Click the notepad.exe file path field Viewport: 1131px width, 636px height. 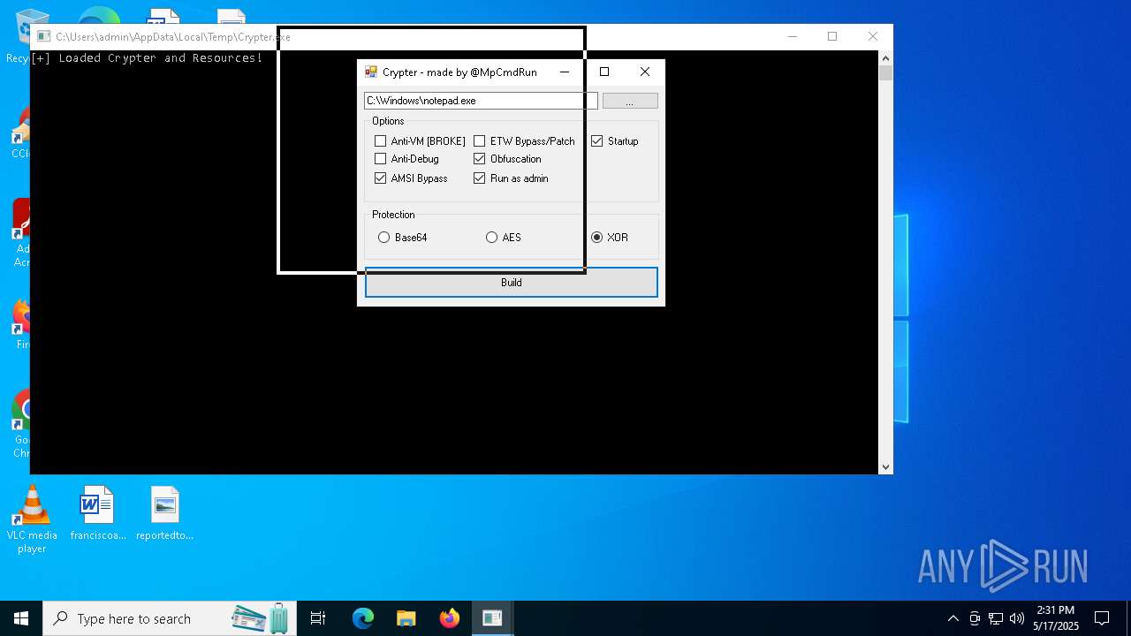(x=481, y=101)
